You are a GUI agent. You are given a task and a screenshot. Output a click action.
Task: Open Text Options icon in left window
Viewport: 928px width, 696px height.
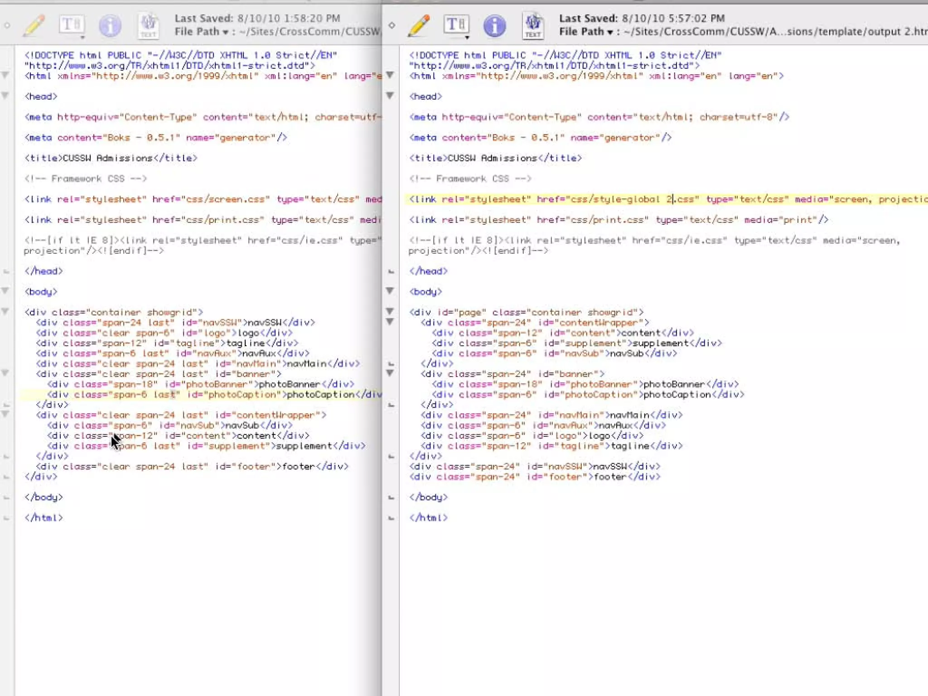72,25
